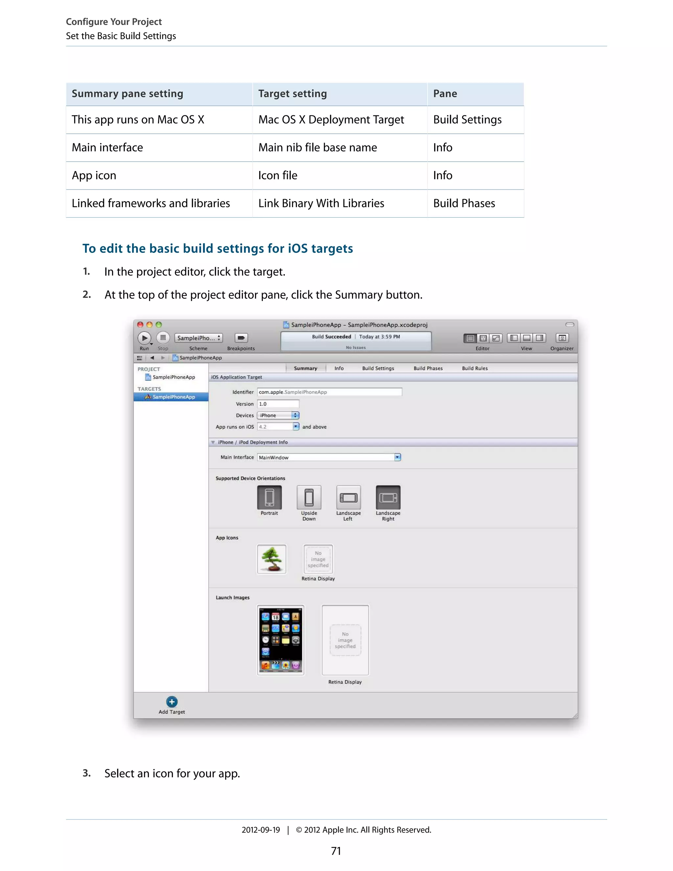673x871 pixels.
Task: Open the Main Interface combo box arrow
Action: tap(398, 458)
